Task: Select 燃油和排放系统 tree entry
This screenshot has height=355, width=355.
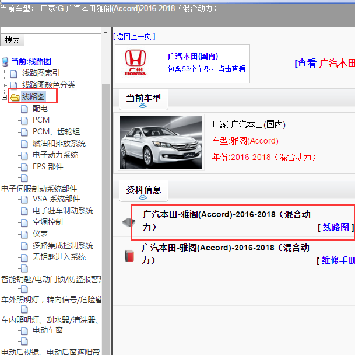Action: 59,144
